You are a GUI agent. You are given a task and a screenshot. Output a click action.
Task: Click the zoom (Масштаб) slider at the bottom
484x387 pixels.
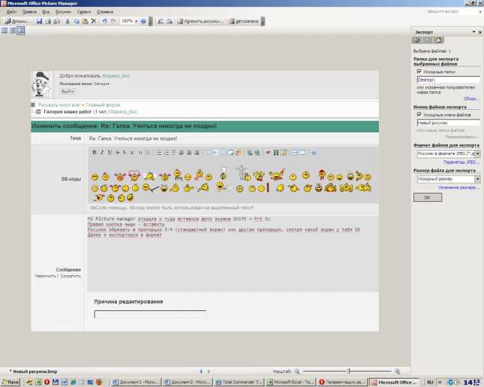click(x=348, y=371)
